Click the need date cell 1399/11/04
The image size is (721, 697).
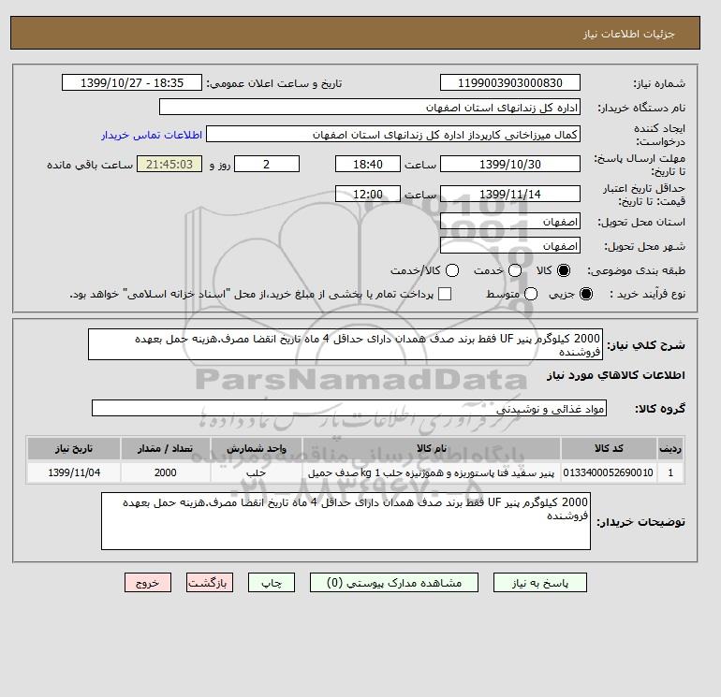click(x=74, y=472)
